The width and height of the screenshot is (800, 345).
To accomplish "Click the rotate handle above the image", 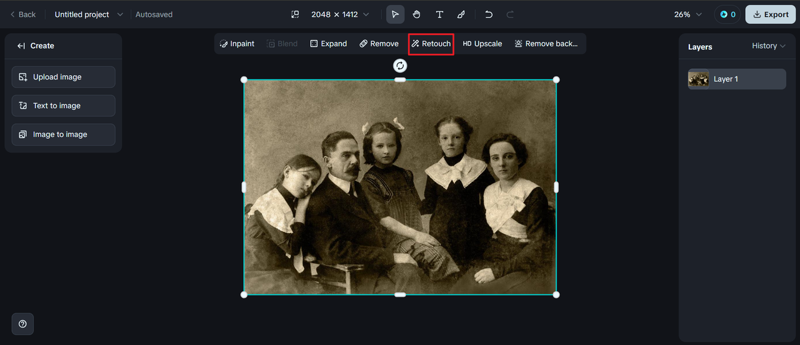I will [400, 66].
